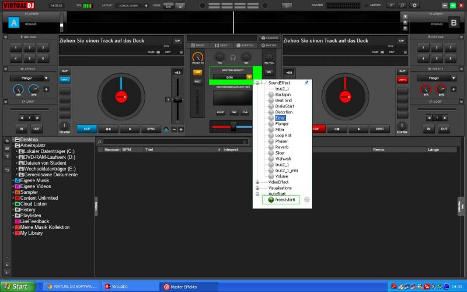Screen dimensions: 467x292
Task: Open the Sampler folder
Action: pos(26,192)
